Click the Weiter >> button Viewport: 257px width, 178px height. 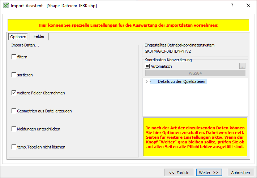click(x=209, y=173)
